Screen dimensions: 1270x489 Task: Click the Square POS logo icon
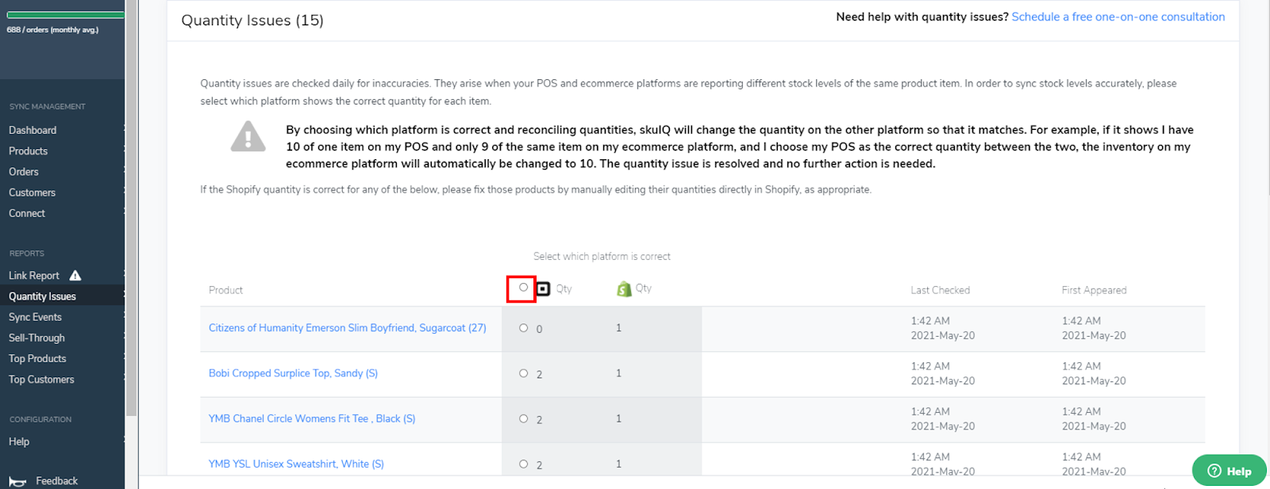[x=543, y=289]
